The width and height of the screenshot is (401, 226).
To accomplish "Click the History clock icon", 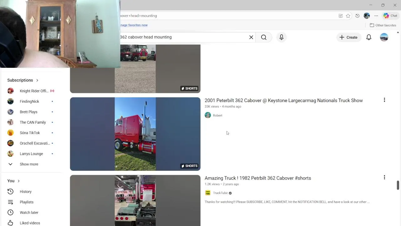I will point(10,191).
